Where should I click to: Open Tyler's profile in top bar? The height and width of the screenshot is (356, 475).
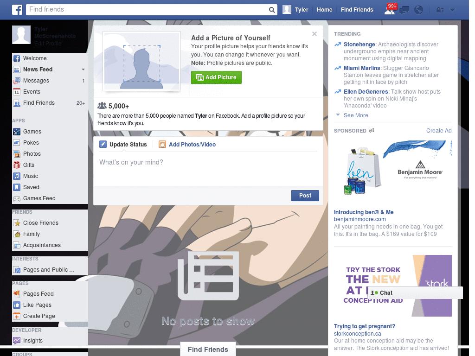tap(295, 10)
